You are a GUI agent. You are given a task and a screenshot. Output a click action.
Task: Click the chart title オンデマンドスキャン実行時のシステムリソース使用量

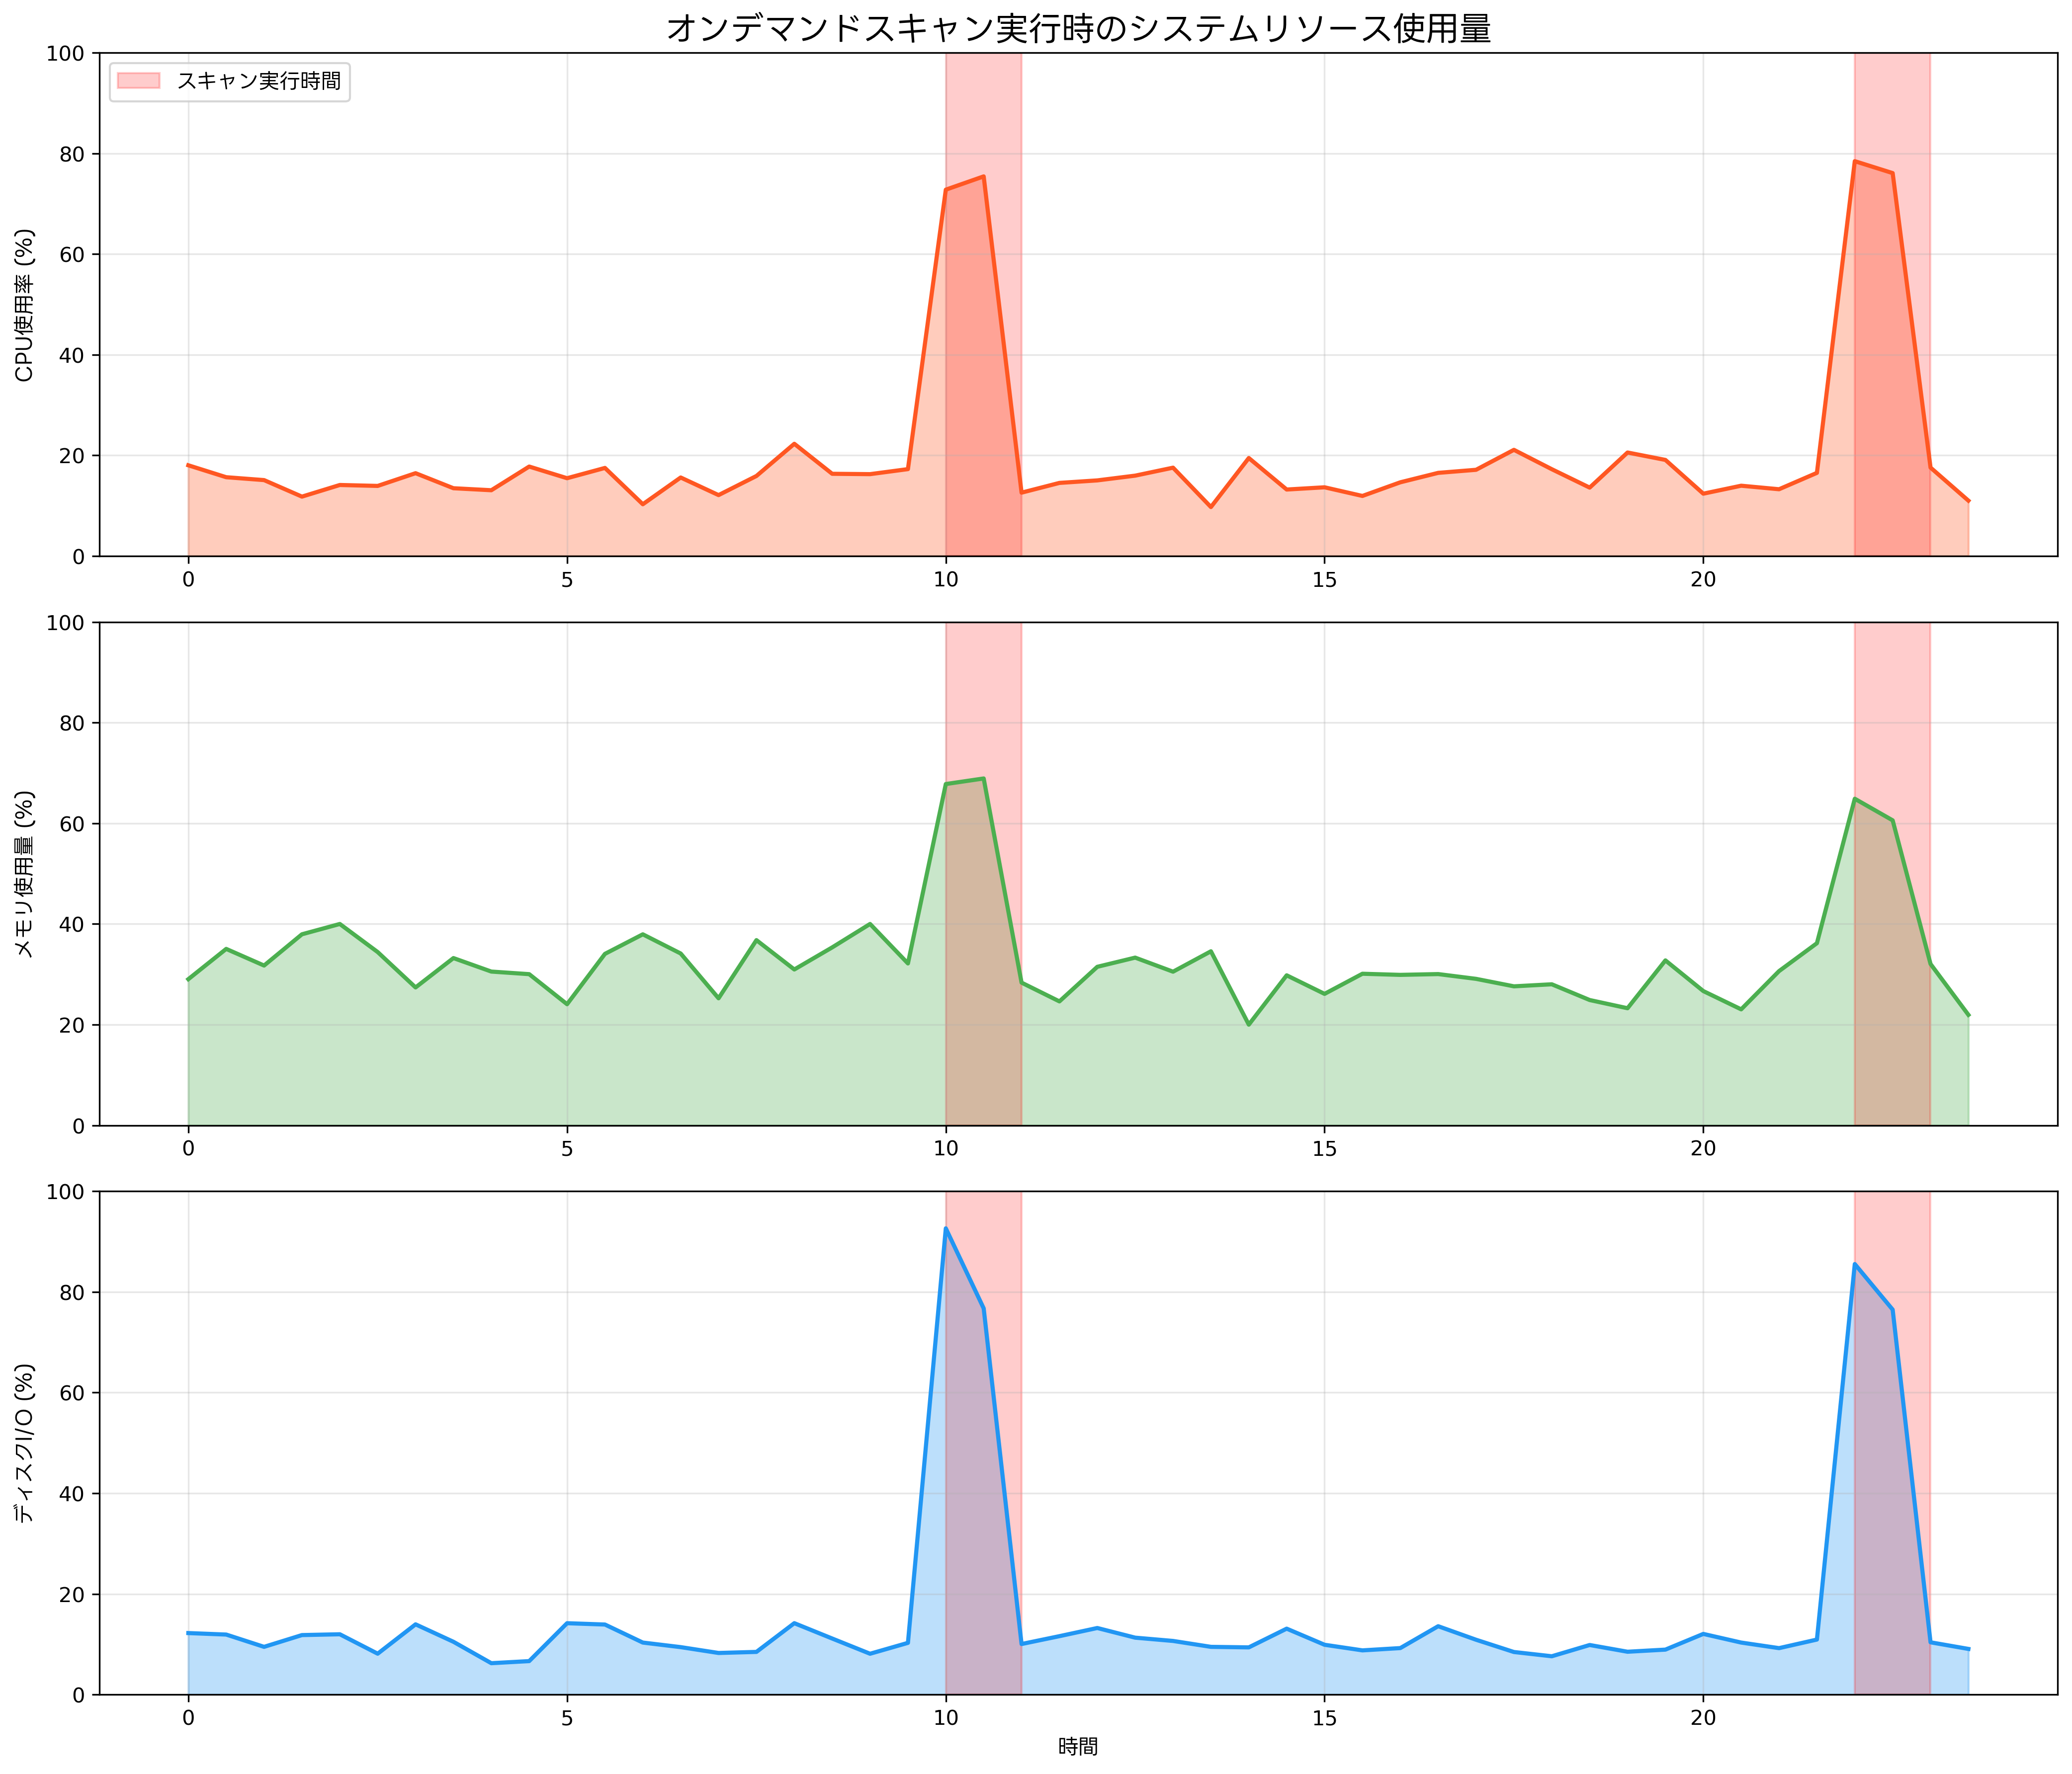click(x=1078, y=28)
